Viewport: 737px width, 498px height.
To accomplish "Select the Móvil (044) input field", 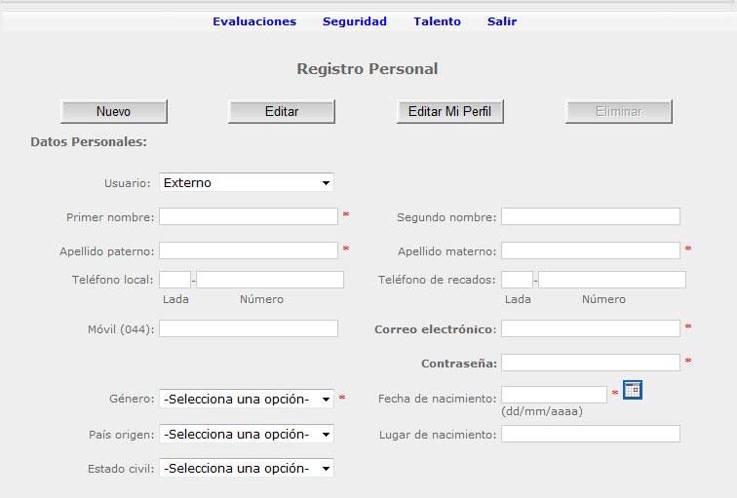I will click(249, 328).
